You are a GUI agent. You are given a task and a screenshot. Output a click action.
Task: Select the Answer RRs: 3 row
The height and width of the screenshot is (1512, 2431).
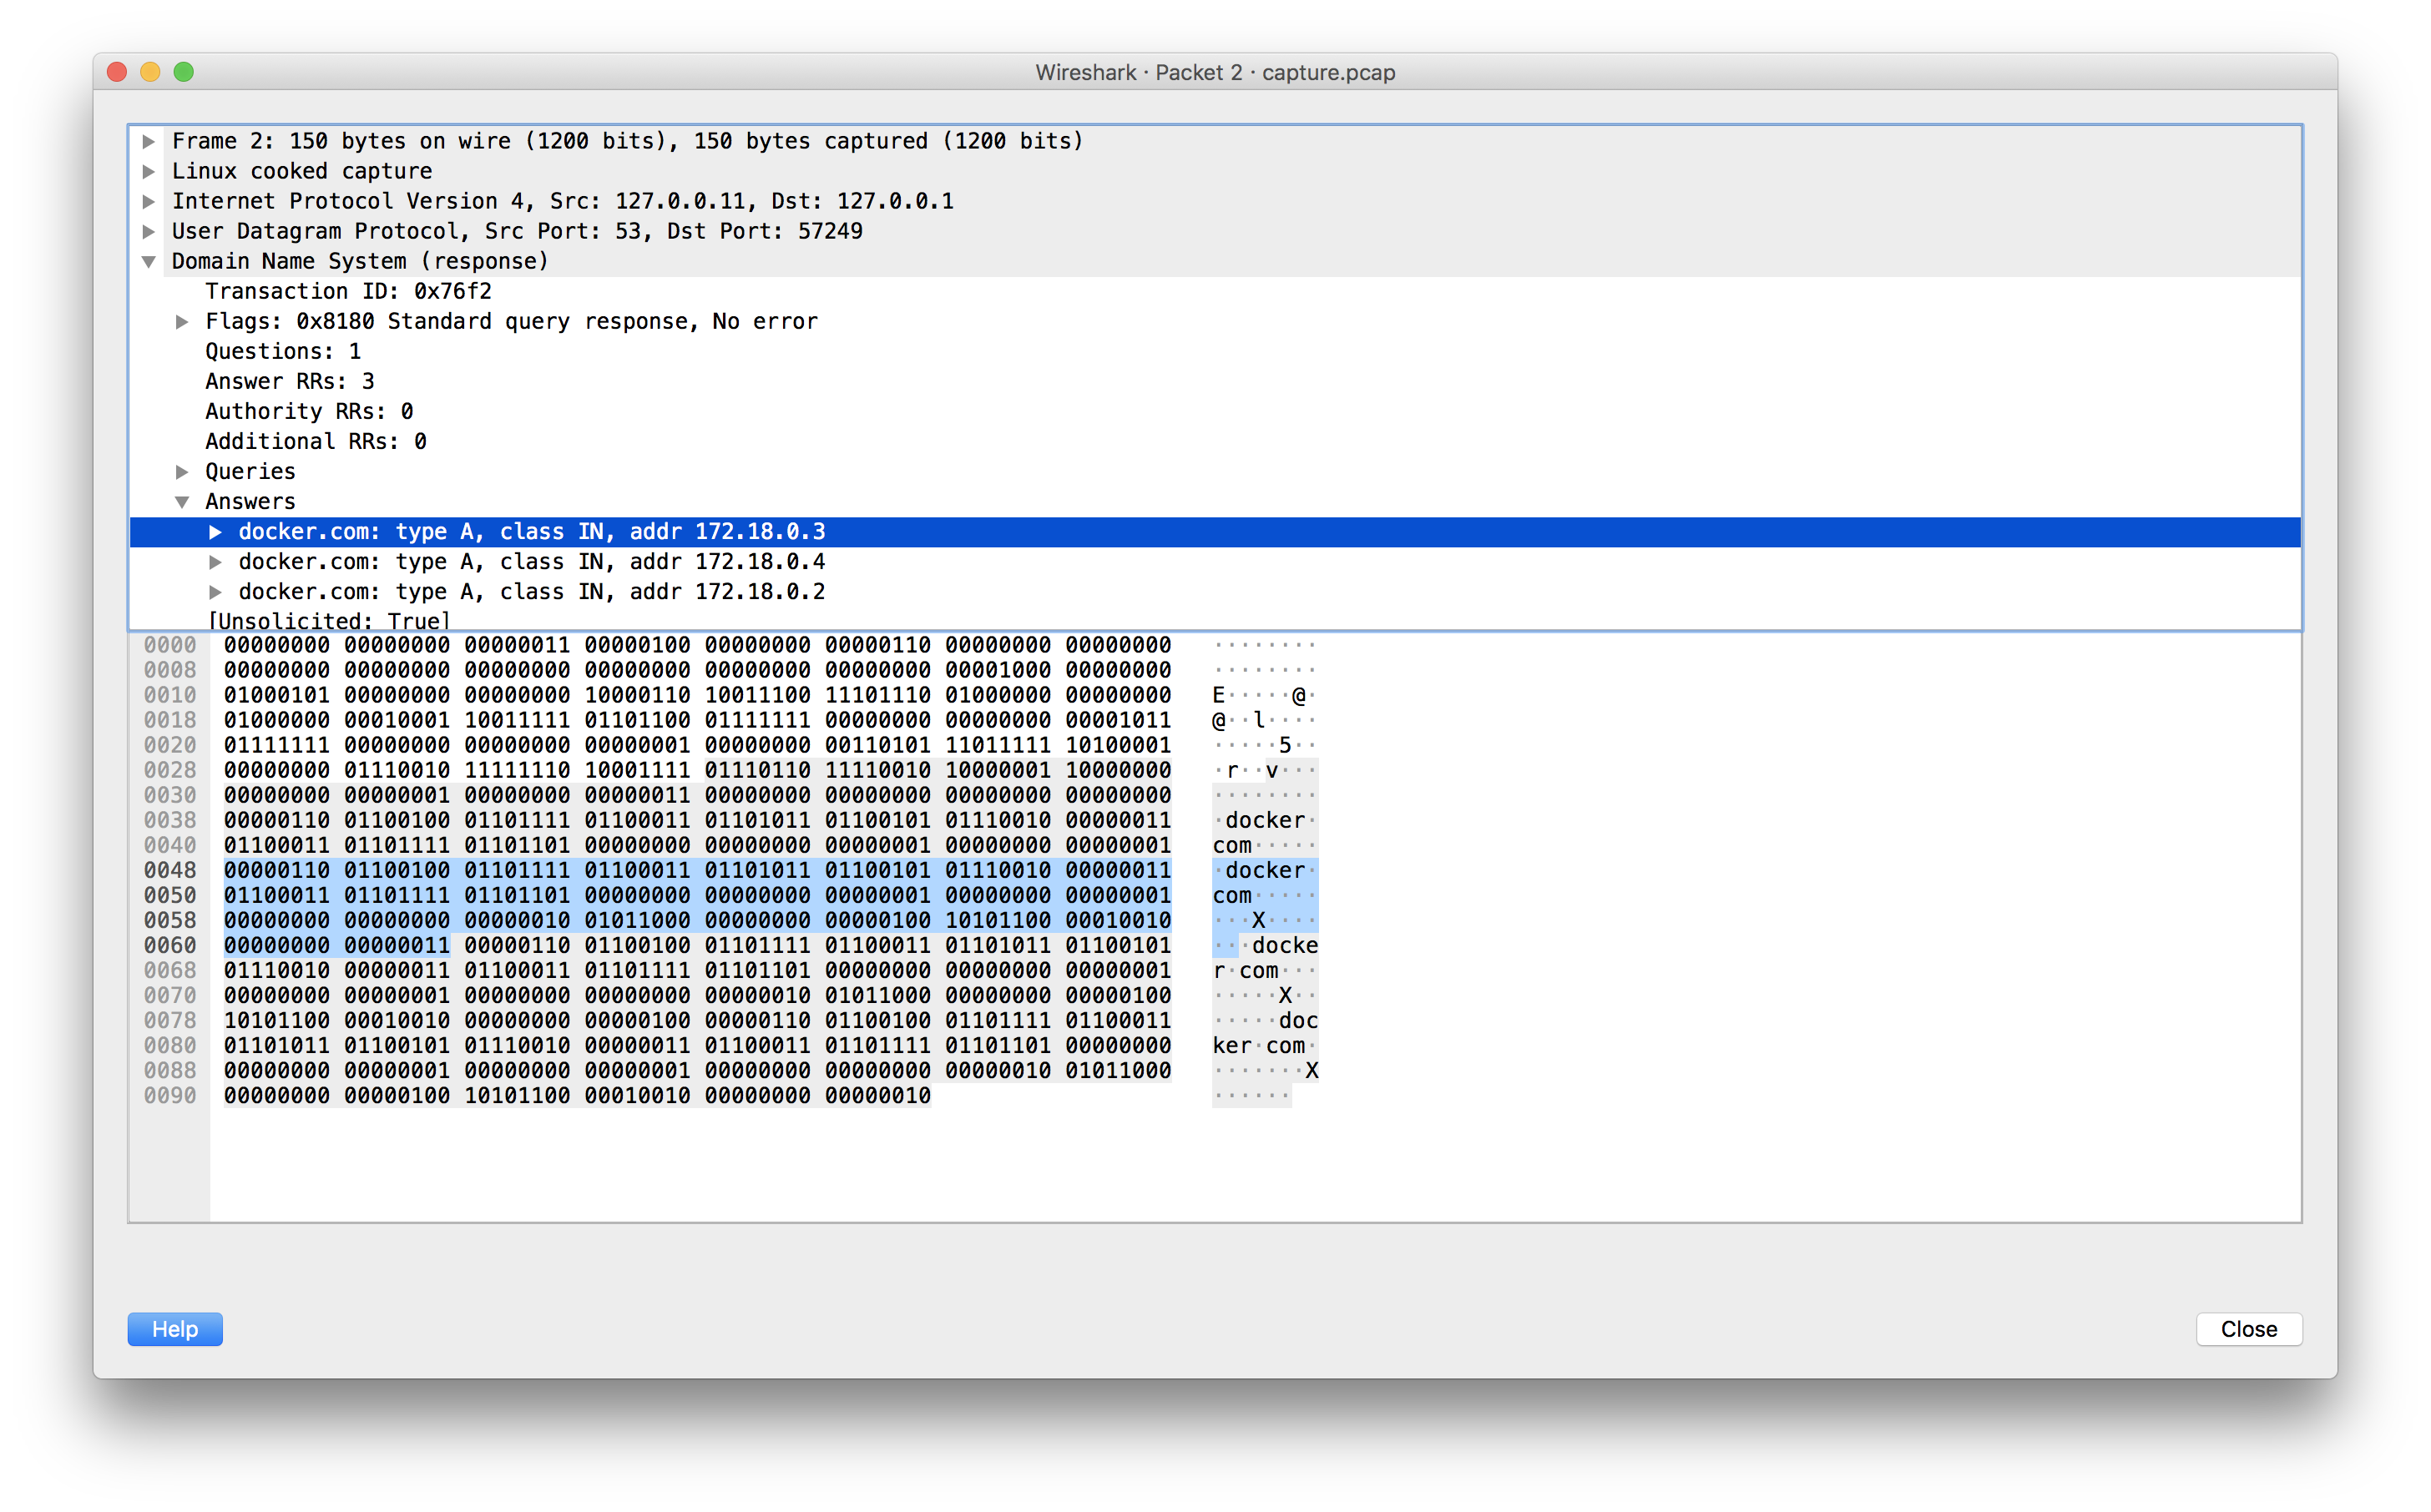[289, 381]
